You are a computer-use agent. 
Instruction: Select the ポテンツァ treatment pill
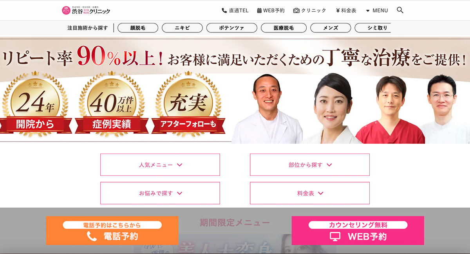click(232, 28)
